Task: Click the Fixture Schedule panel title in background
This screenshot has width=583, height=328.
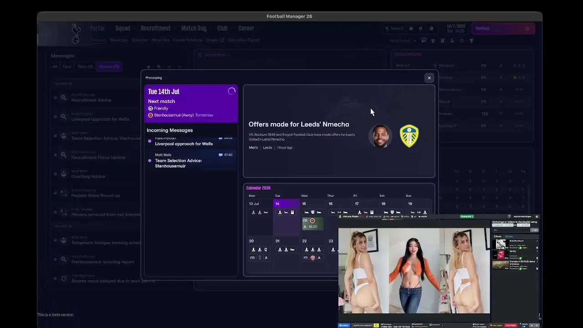Action: pos(408,54)
